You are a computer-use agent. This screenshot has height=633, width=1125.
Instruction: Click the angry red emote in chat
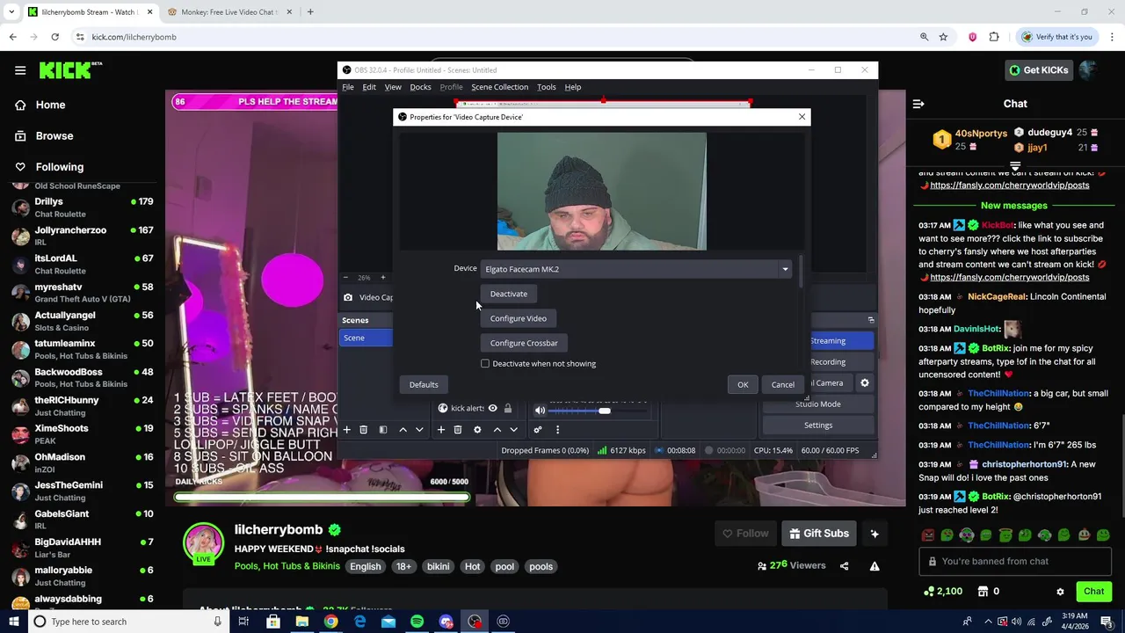tap(928, 535)
